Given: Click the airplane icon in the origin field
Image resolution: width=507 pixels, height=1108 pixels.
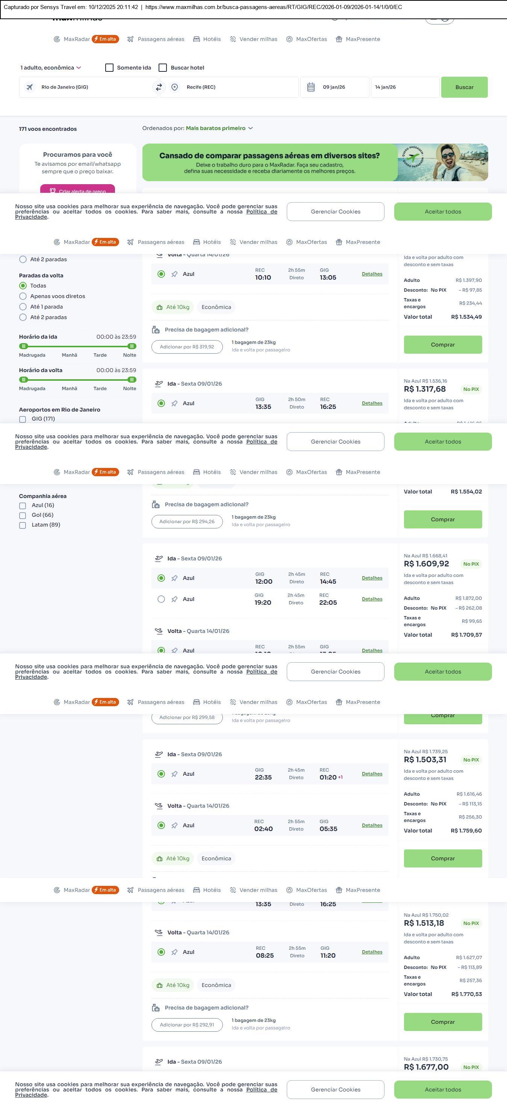Looking at the screenshot, I should click(x=30, y=87).
